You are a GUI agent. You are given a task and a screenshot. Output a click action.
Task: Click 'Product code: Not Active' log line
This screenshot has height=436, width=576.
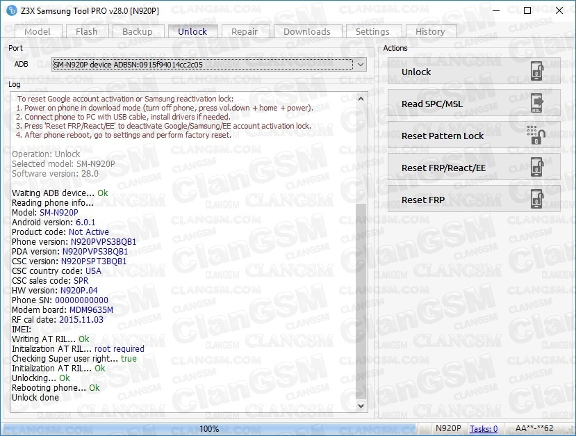[x=60, y=232]
